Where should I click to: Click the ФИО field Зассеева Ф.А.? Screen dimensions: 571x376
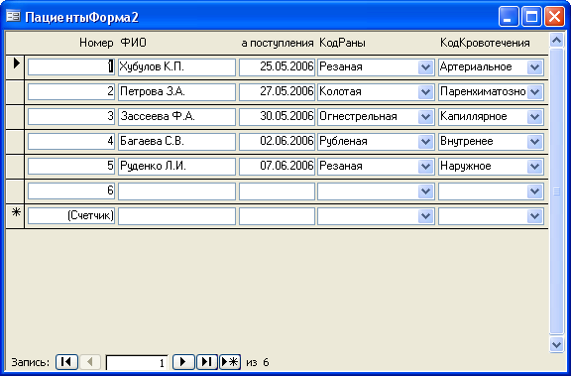pos(176,117)
